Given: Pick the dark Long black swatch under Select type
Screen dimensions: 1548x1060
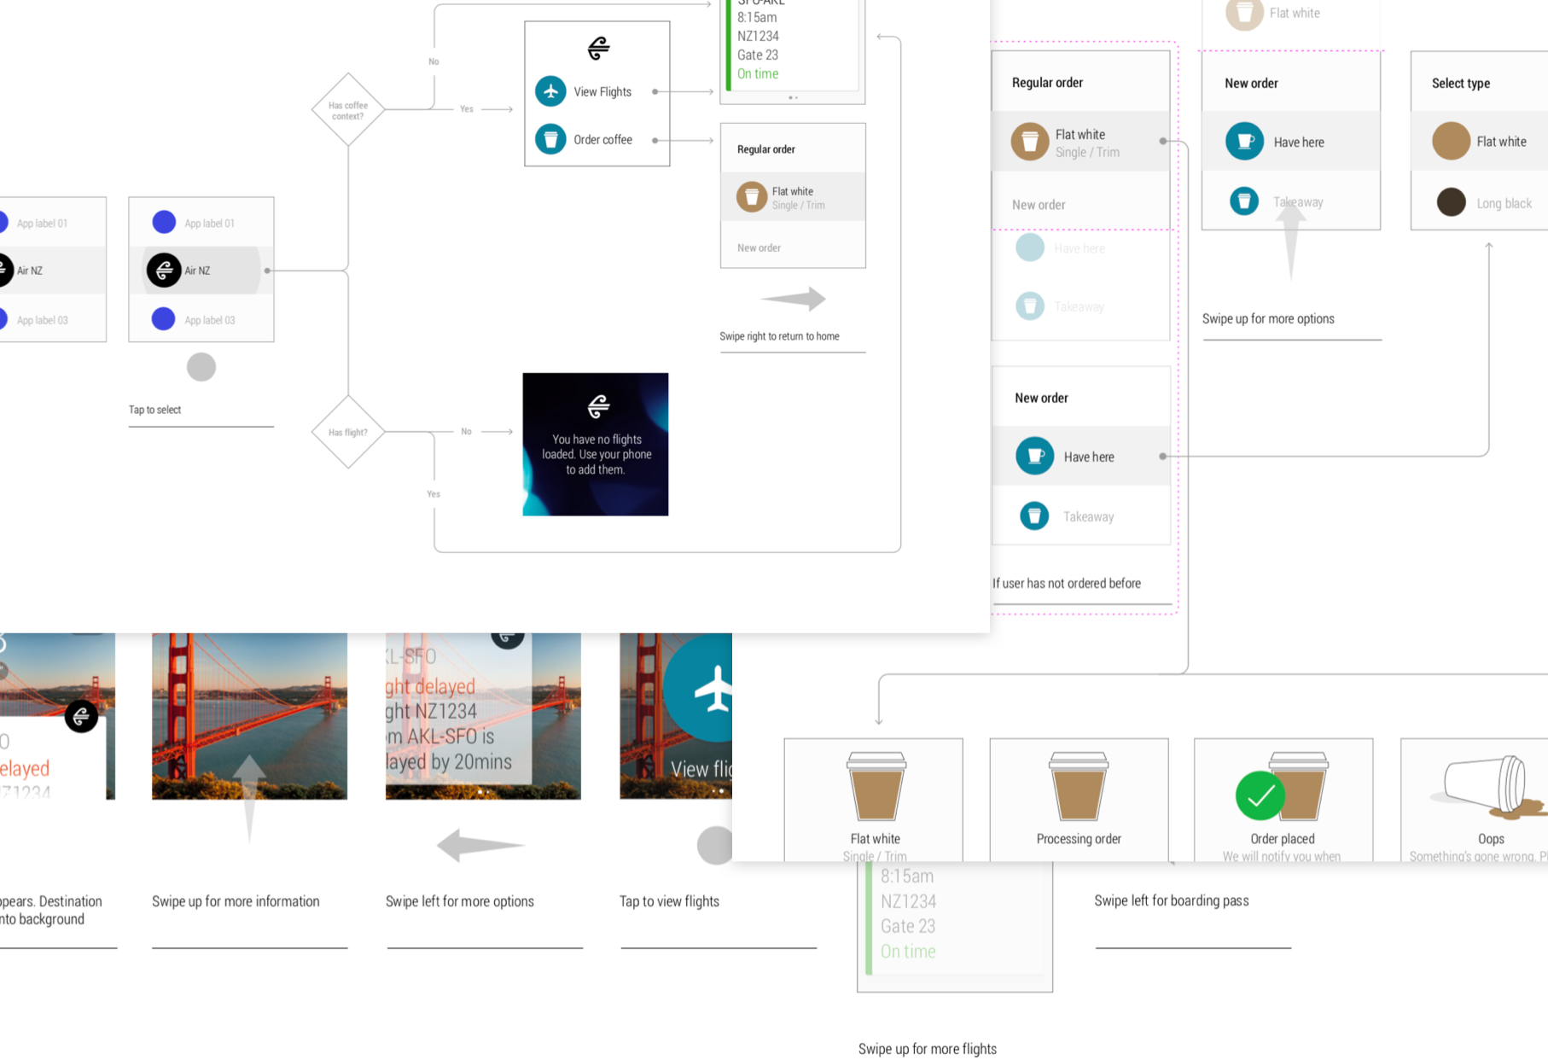Looking at the screenshot, I should (x=1452, y=202).
